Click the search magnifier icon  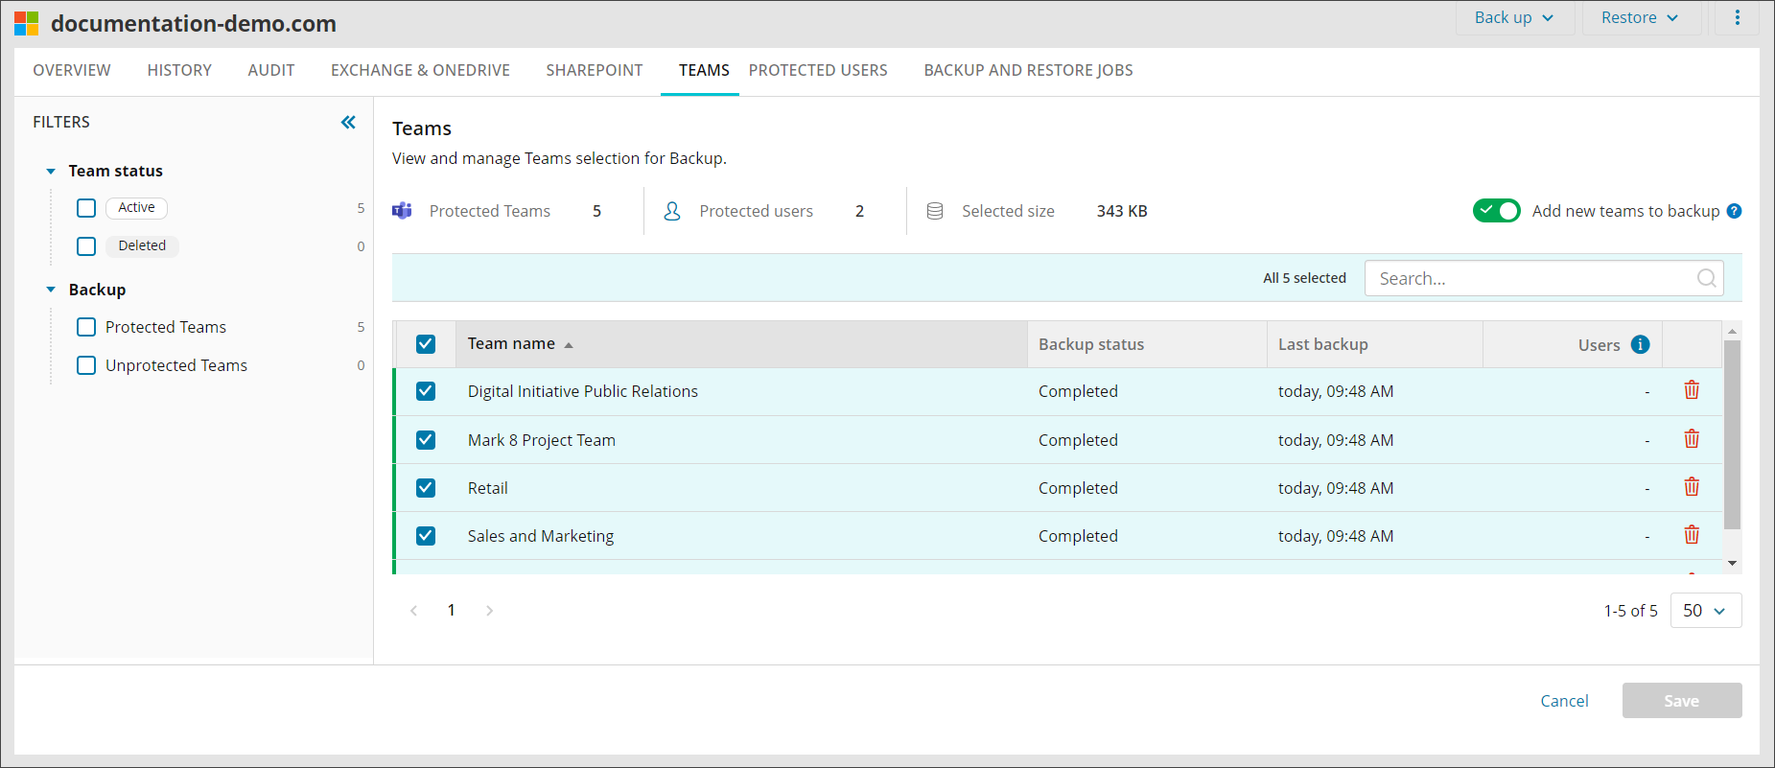(1706, 278)
